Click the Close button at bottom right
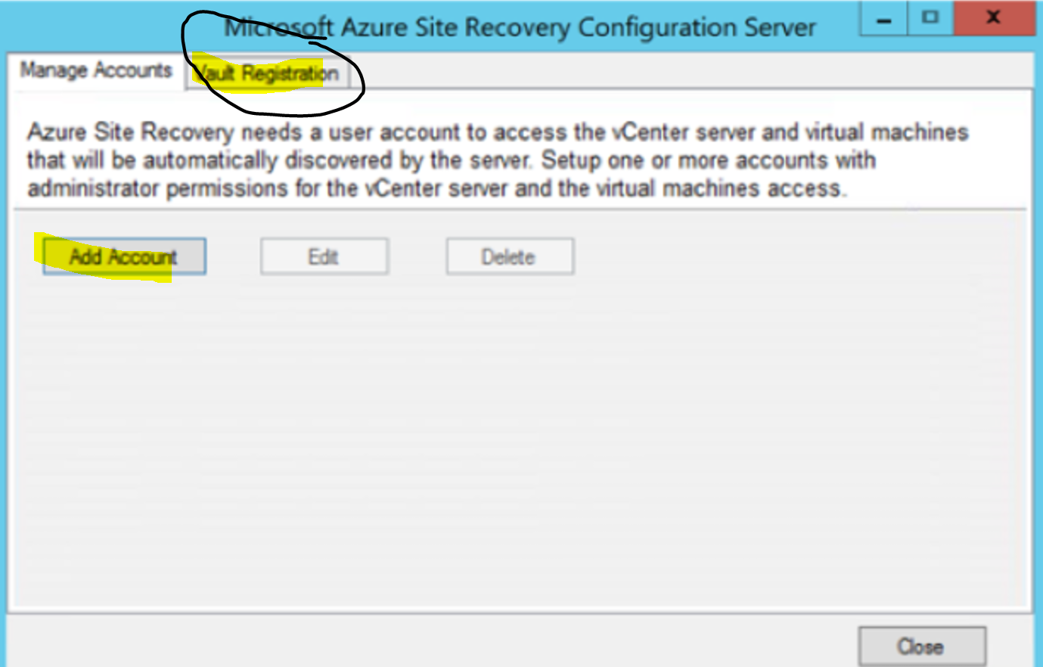The image size is (1043, 667). point(921,647)
